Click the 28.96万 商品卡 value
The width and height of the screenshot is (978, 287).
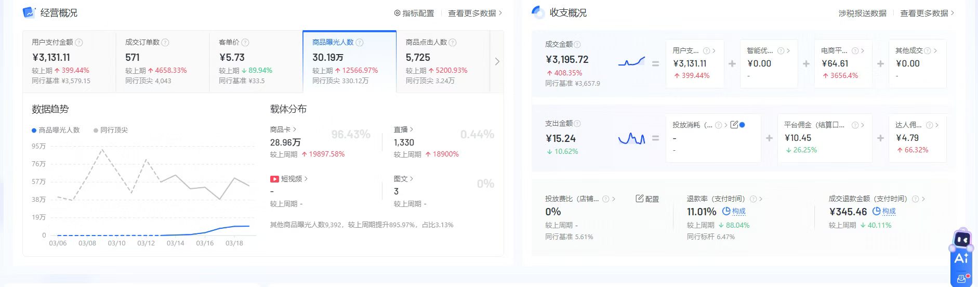coord(285,142)
